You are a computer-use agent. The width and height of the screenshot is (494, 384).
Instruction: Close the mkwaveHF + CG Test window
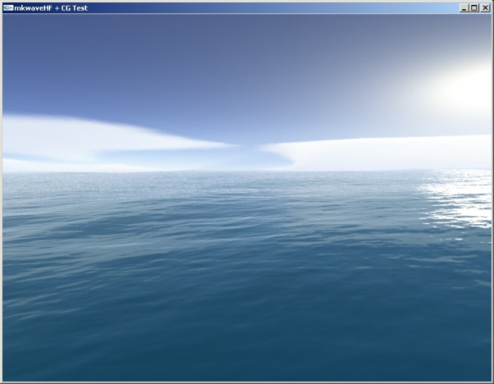tap(485, 7)
